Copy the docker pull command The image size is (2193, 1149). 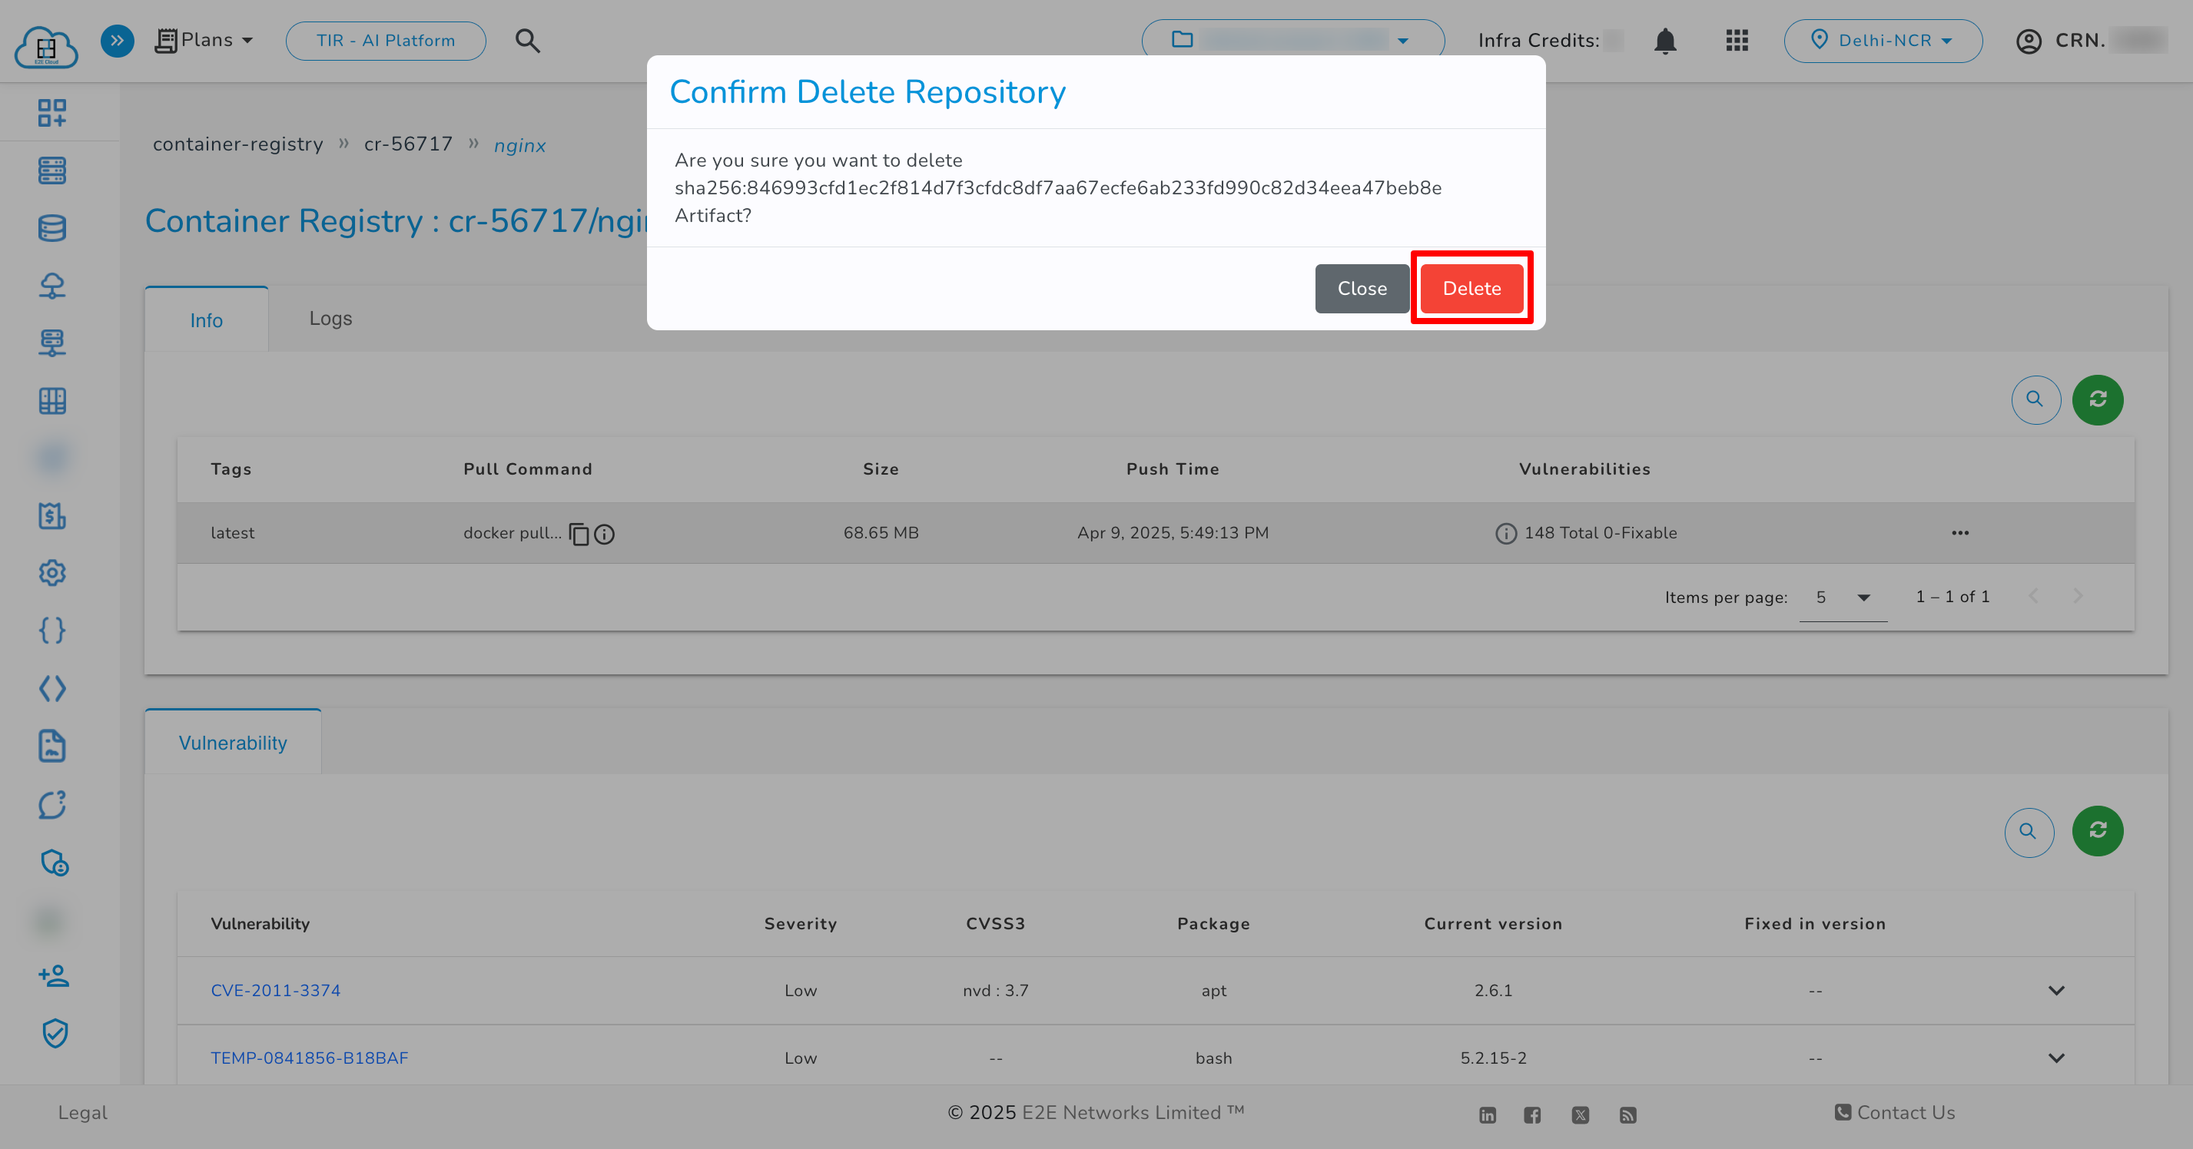click(579, 535)
